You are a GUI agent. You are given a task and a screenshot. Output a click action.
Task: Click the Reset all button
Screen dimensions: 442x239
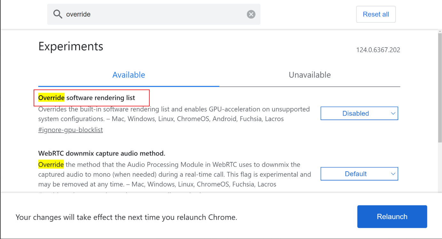[x=375, y=14]
